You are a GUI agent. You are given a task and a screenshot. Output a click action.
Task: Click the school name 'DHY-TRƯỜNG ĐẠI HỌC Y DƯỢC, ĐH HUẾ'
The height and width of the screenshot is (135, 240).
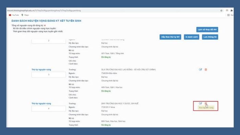[120, 103]
